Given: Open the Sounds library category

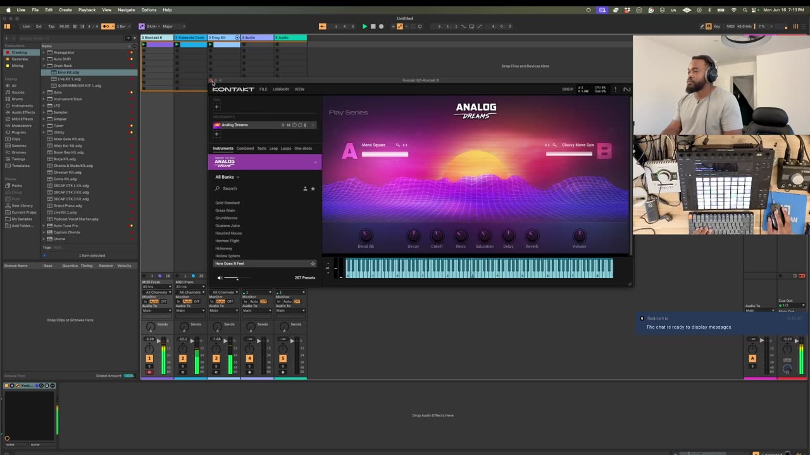Looking at the screenshot, I should pyautogui.click(x=18, y=92).
